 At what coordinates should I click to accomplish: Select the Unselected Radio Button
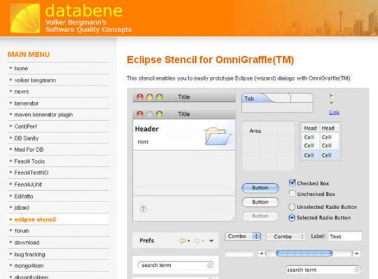pyautogui.click(x=292, y=207)
